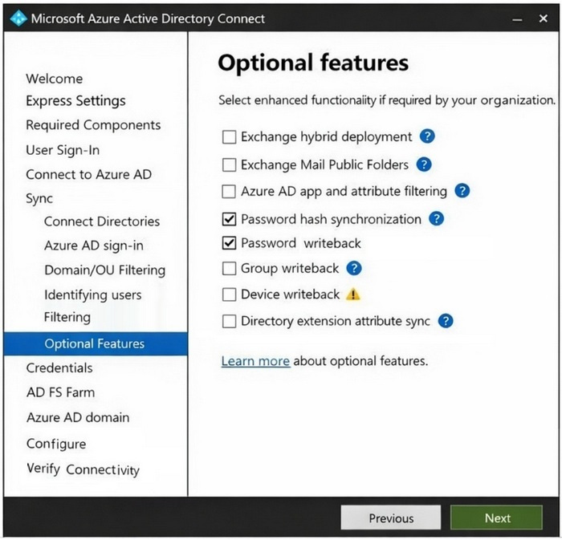Open help for Group writeback
This screenshot has height=540, width=562.
(x=354, y=268)
